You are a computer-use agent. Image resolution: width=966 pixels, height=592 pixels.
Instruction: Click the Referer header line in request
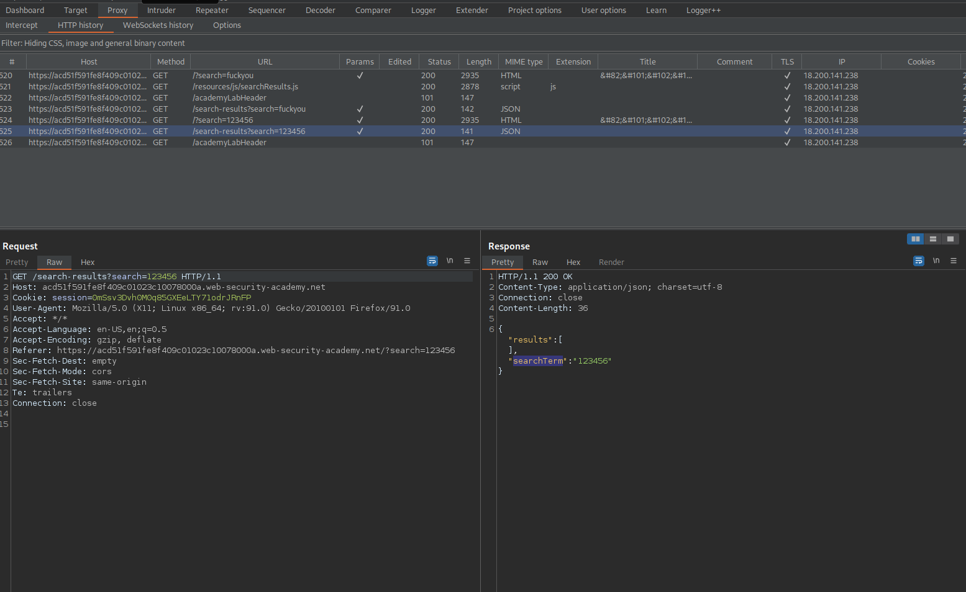[234, 351]
